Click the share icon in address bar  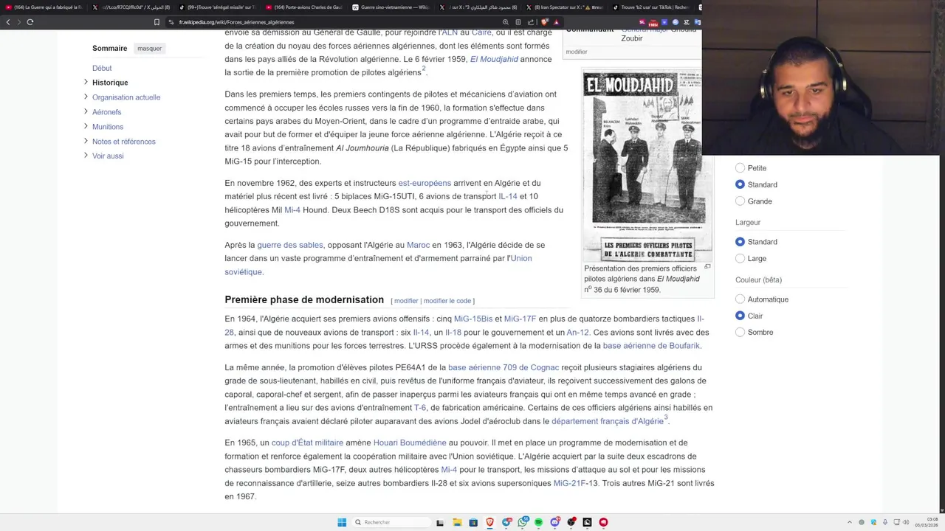point(531,22)
